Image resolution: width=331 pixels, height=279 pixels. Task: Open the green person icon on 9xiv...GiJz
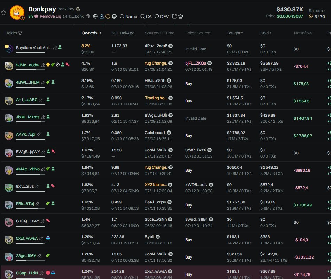tap(48, 186)
